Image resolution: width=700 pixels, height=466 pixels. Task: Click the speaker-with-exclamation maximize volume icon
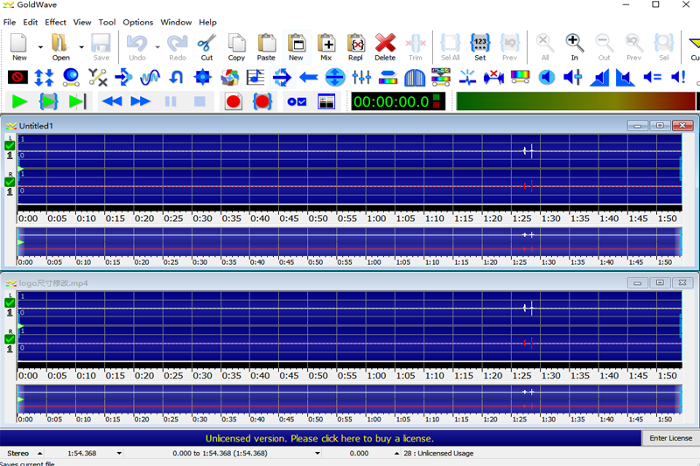click(x=678, y=77)
